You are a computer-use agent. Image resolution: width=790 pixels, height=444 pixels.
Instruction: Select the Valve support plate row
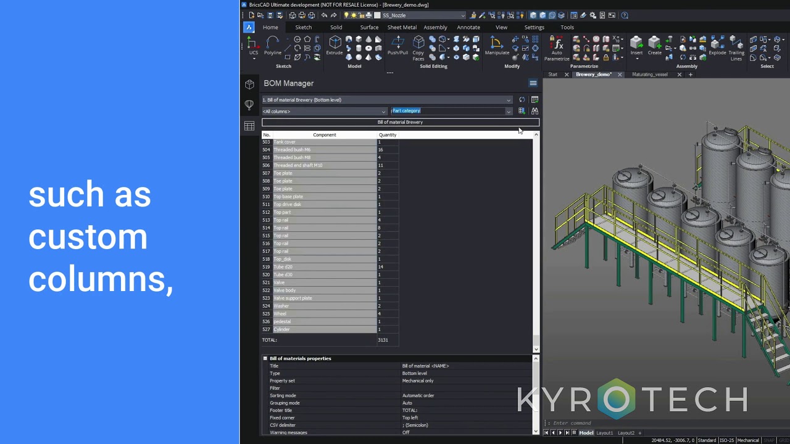tap(330, 298)
